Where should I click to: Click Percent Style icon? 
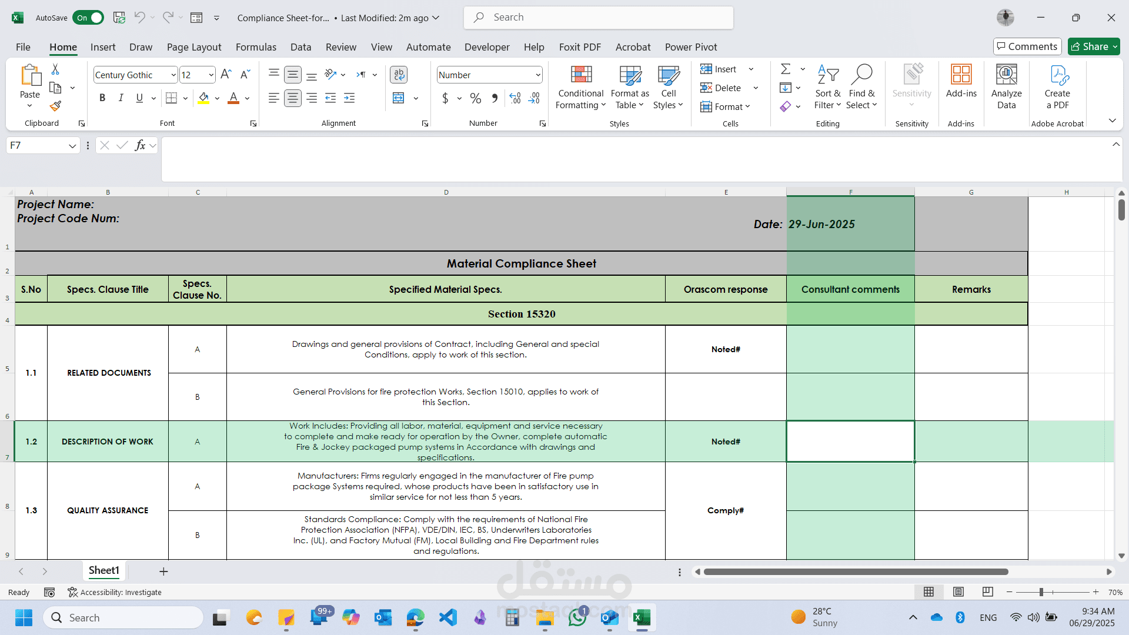click(x=476, y=98)
